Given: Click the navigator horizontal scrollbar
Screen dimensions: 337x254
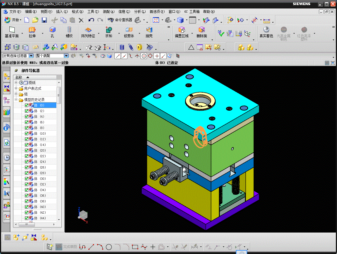Looking at the screenshot, I should [27, 224].
